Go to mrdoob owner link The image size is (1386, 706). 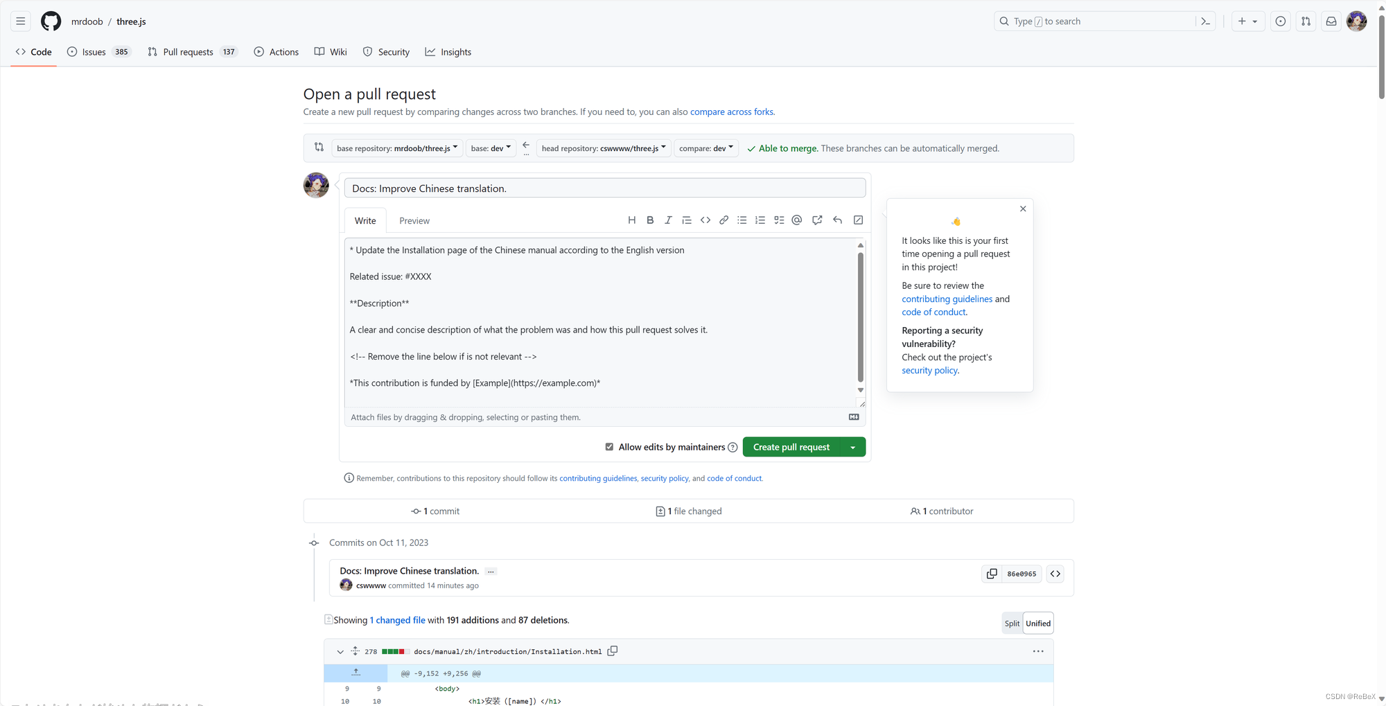pos(87,21)
